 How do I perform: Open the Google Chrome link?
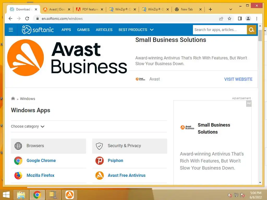pos(41,160)
